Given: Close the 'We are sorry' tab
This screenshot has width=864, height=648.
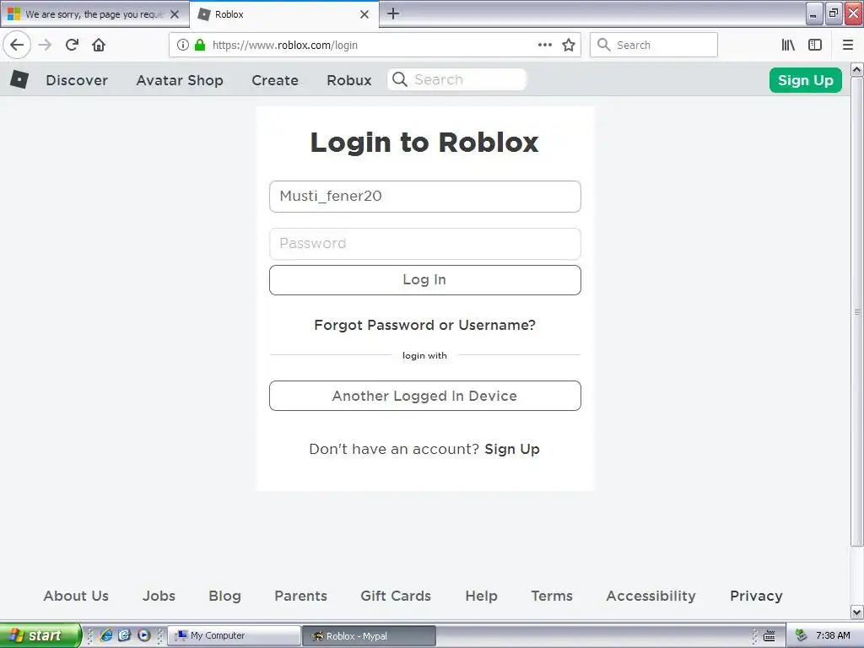Looking at the screenshot, I should [x=175, y=14].
